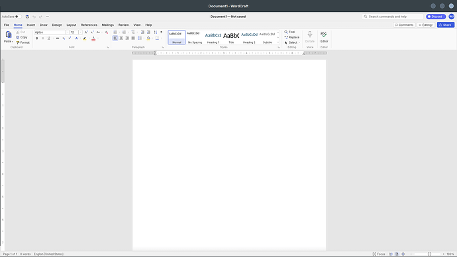Click the zoom slider handle in the status bar

(x=429, y=254)
